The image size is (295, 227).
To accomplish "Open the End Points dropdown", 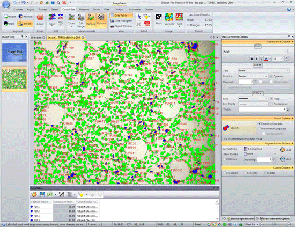I will pyautogui.click(x=253, y=104).
